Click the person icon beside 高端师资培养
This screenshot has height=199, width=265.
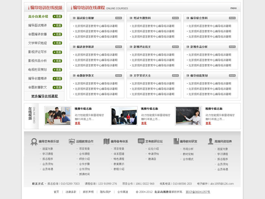[x=210, y=141]
